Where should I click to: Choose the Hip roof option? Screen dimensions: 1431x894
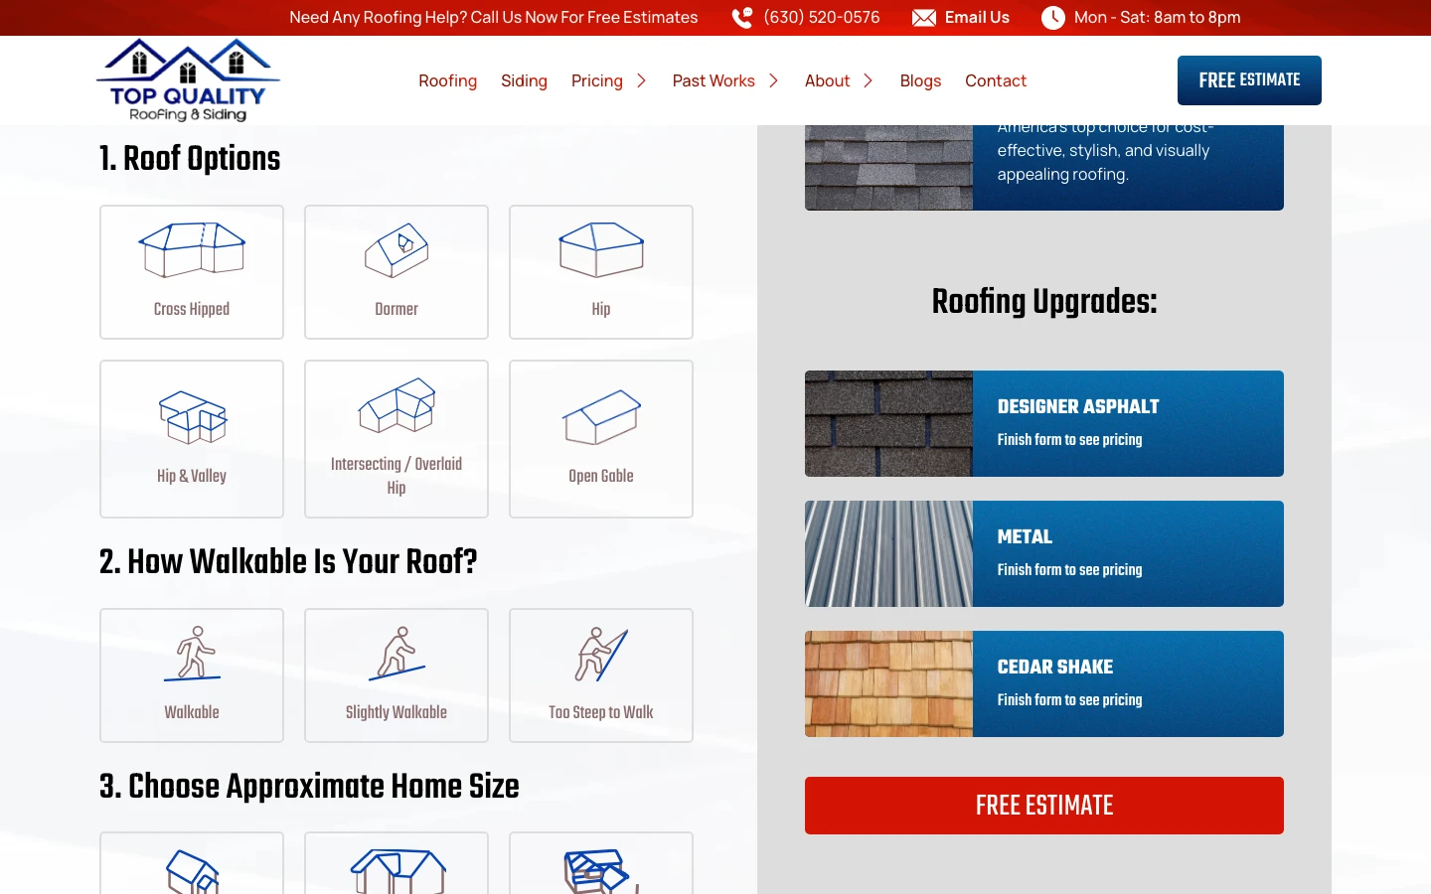600,271
